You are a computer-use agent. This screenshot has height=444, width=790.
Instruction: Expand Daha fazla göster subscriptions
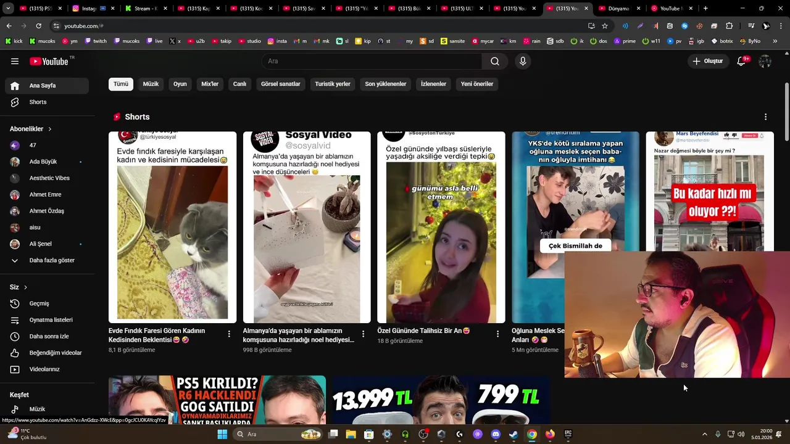point(47,260)
